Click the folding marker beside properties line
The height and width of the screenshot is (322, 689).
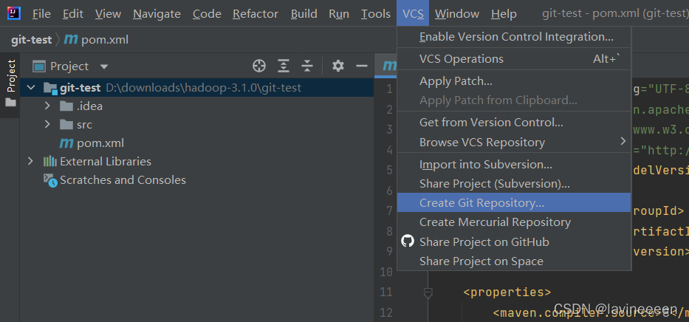tap(428, 292)
